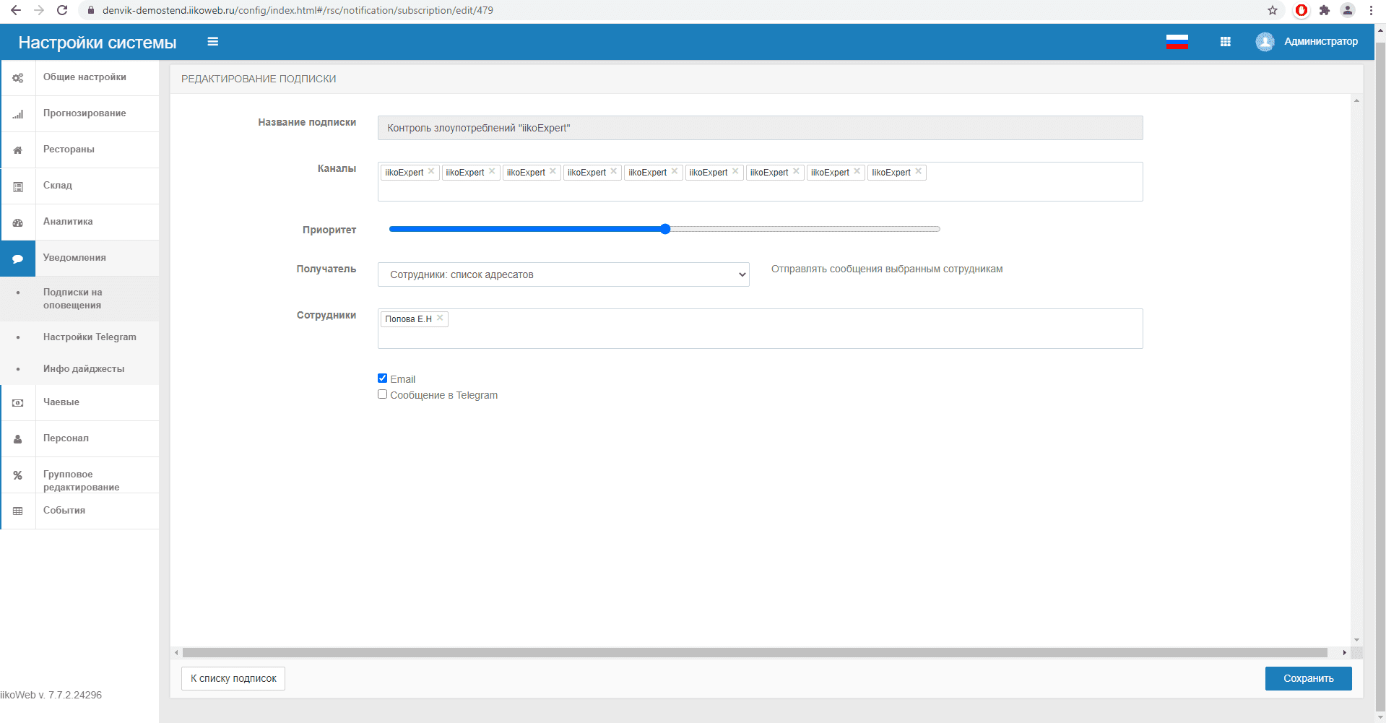Screen dimensions: 1386x723
Task: Click the list icon for Склад
Action: 18,186
